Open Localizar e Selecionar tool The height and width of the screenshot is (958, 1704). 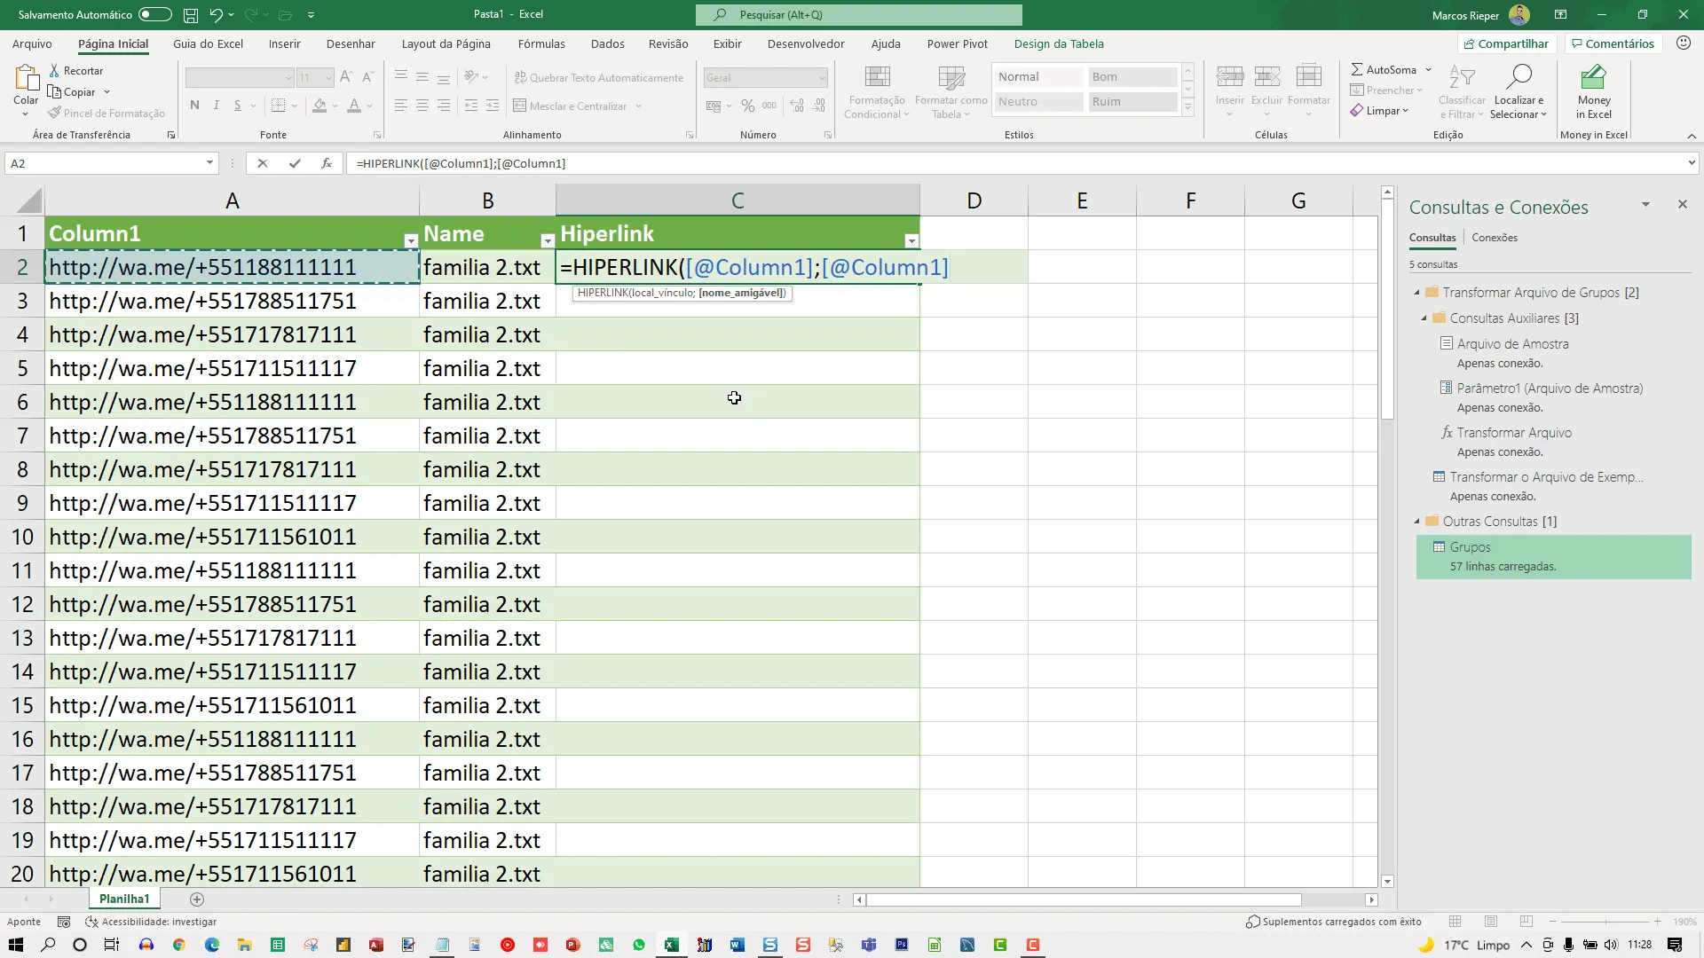(x=1519, y=91)
